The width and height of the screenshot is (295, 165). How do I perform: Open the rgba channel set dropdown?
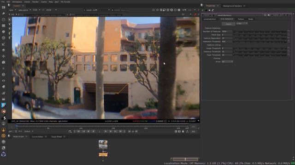coord(12,10)
